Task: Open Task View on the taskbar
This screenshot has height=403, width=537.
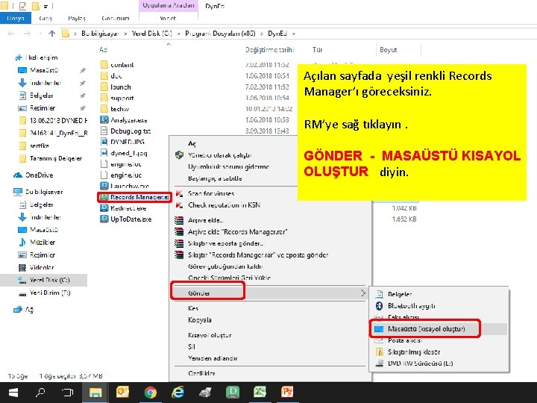Action: (68, 393)
